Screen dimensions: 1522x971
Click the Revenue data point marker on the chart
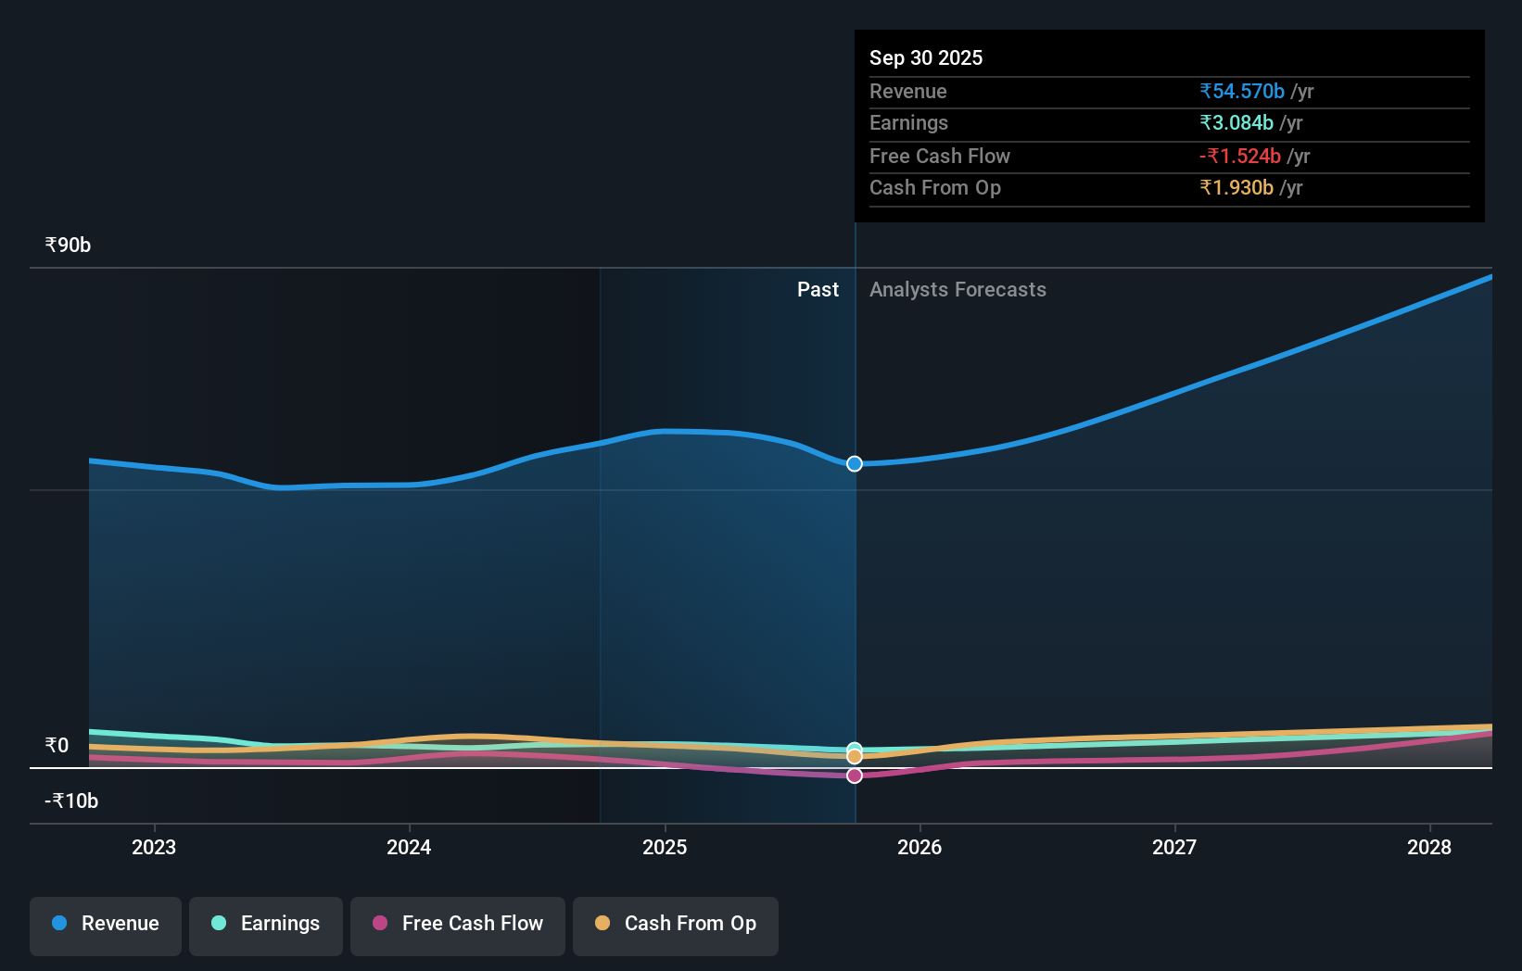(x=854, y=463)
